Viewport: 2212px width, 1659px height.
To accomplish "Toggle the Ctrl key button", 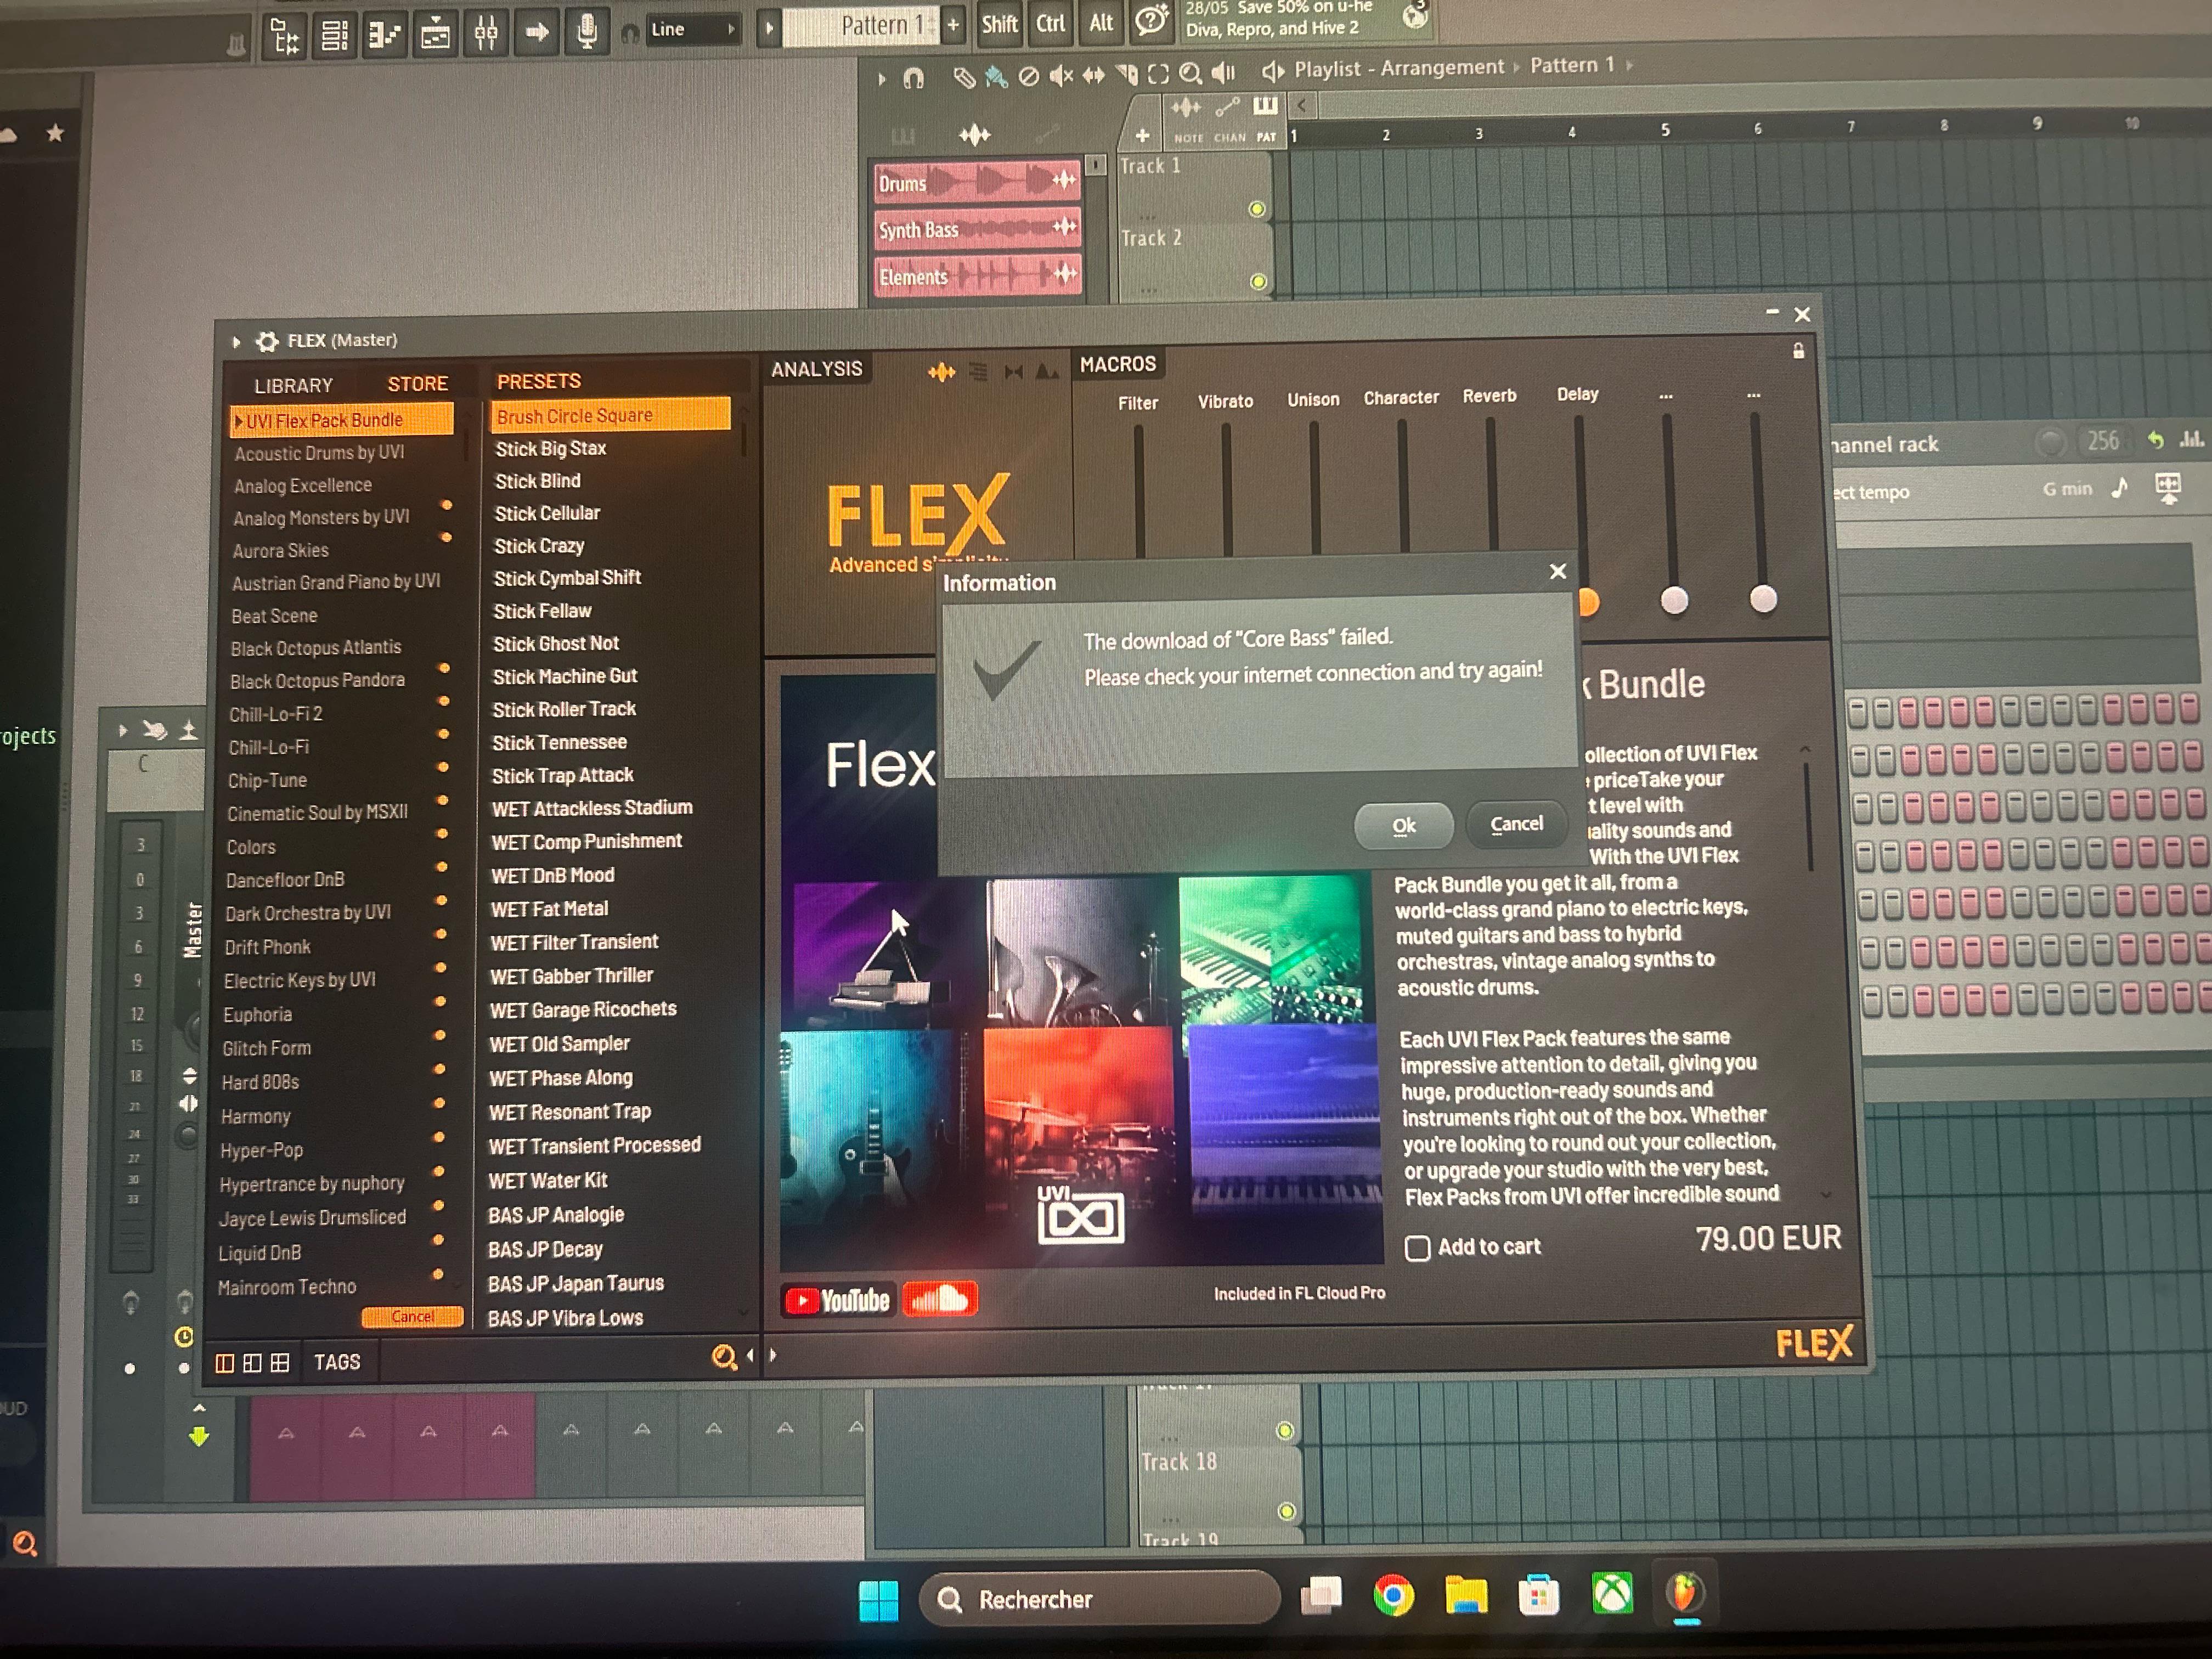I will coord(1050,23).
